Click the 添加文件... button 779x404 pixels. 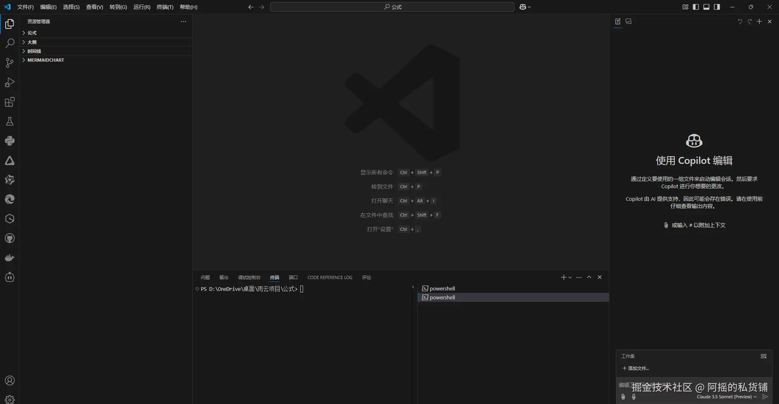tap(636, 368)
